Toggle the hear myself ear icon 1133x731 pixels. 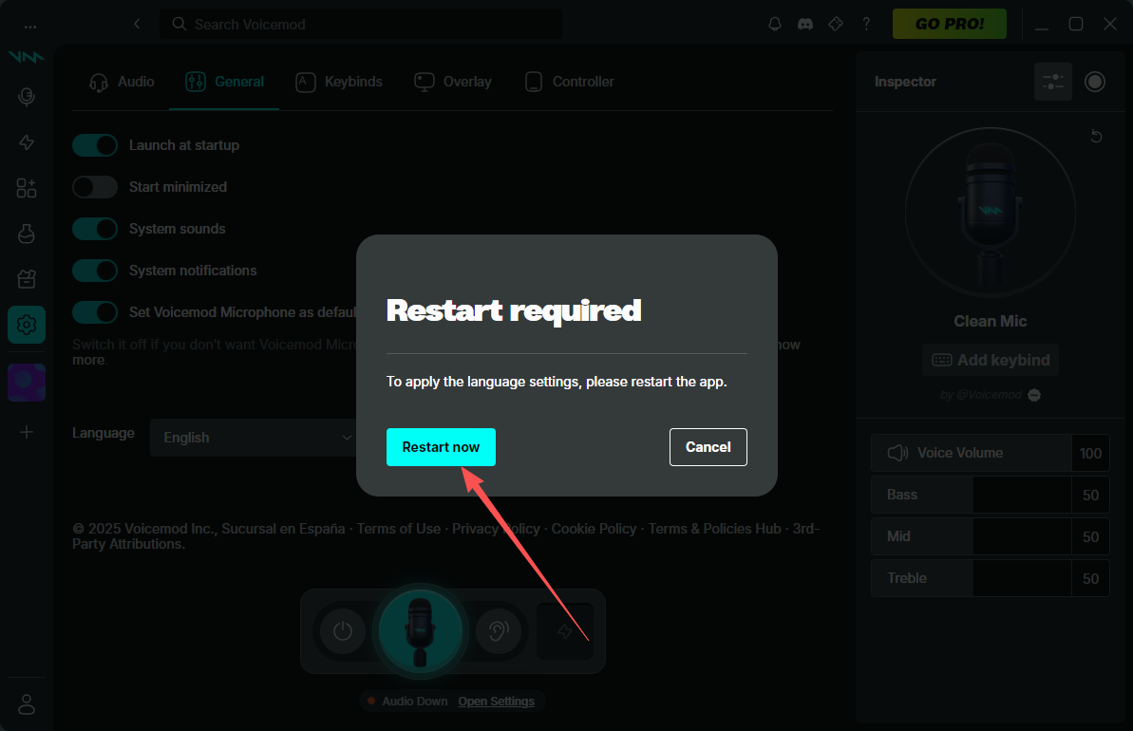pyautogui.click(x=498, y=631)
